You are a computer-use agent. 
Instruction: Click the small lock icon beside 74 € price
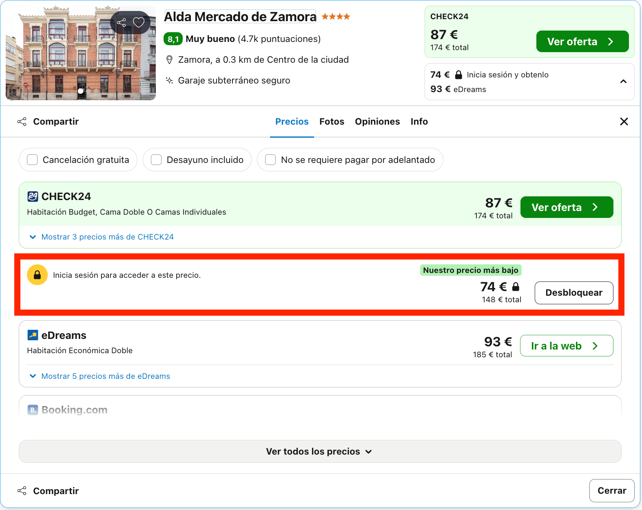click(x=516, y=287)
